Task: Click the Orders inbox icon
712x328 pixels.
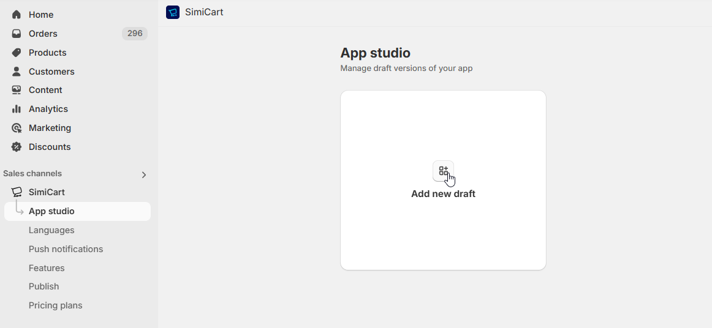Action: click(x=17, y=34)
